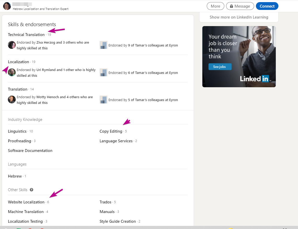Open the Linguistics skill

coord(17,131)
